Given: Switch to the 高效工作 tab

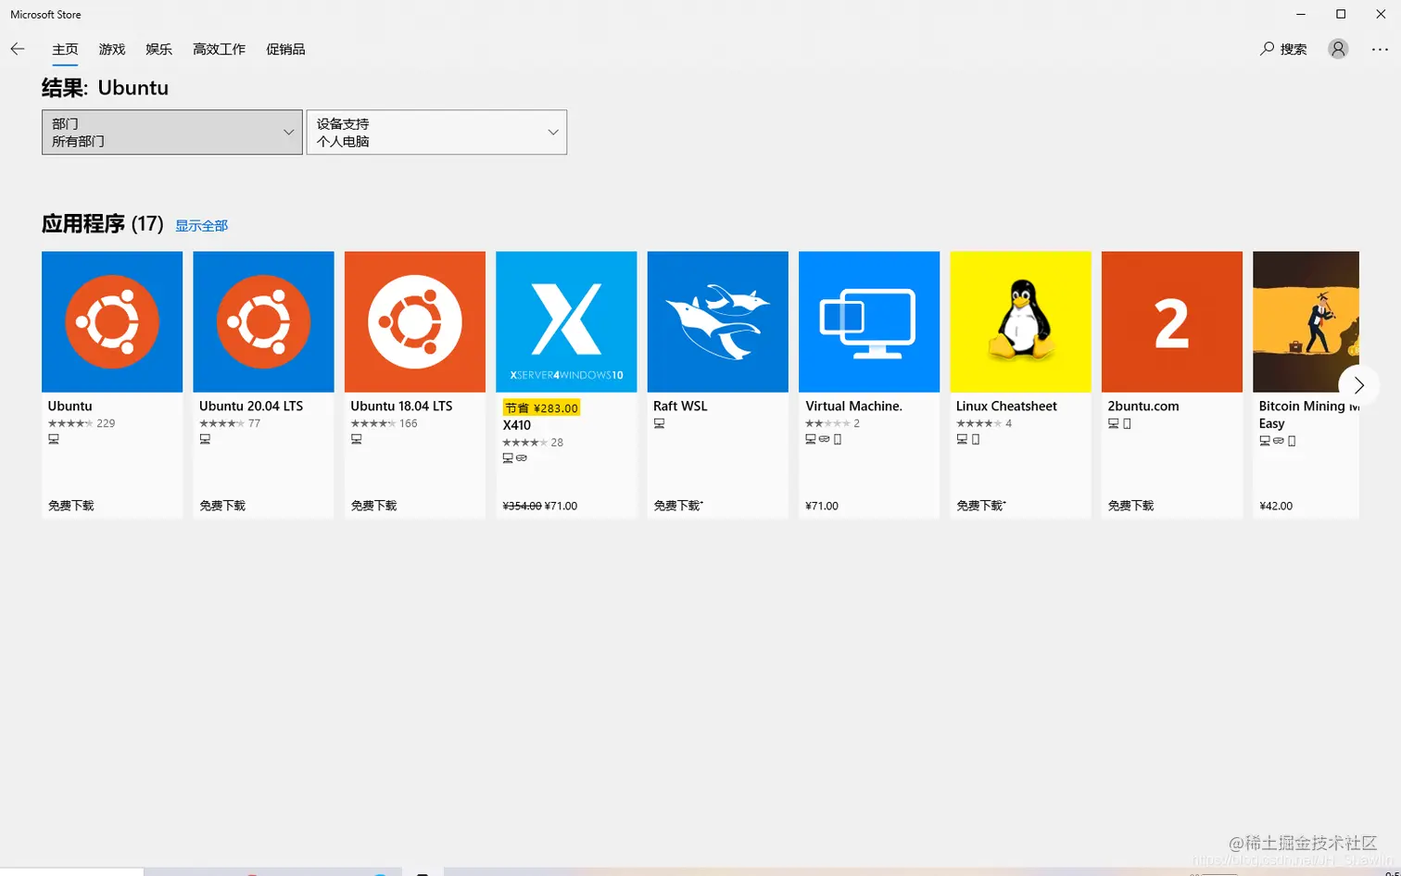Looking at the screenshot, I should (219, 49).
